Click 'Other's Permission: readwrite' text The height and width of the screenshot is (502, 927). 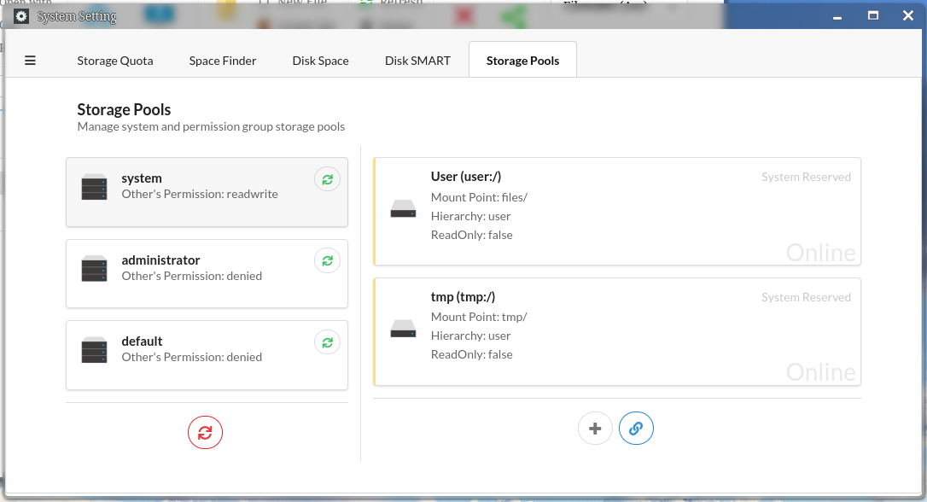pyautogui.click(x=200, y=194)
